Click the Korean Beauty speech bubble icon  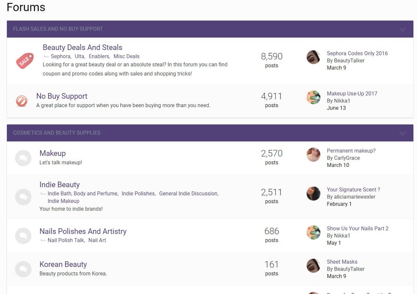23,269
